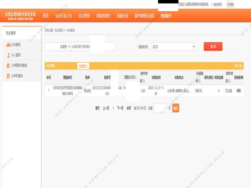Click the 从人查询 person icon in sidebar

[8, 55]
